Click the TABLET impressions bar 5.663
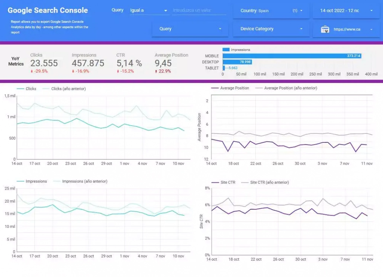The height and width of the screenshot is (277, 383). click(224, 68)
